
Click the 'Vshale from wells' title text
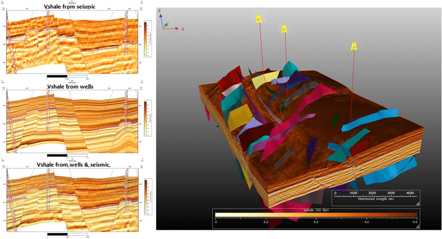click(70, 86)
